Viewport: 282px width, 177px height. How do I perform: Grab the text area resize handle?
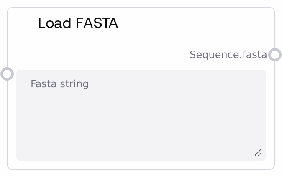pyautogui.click(x=258, y=153)
